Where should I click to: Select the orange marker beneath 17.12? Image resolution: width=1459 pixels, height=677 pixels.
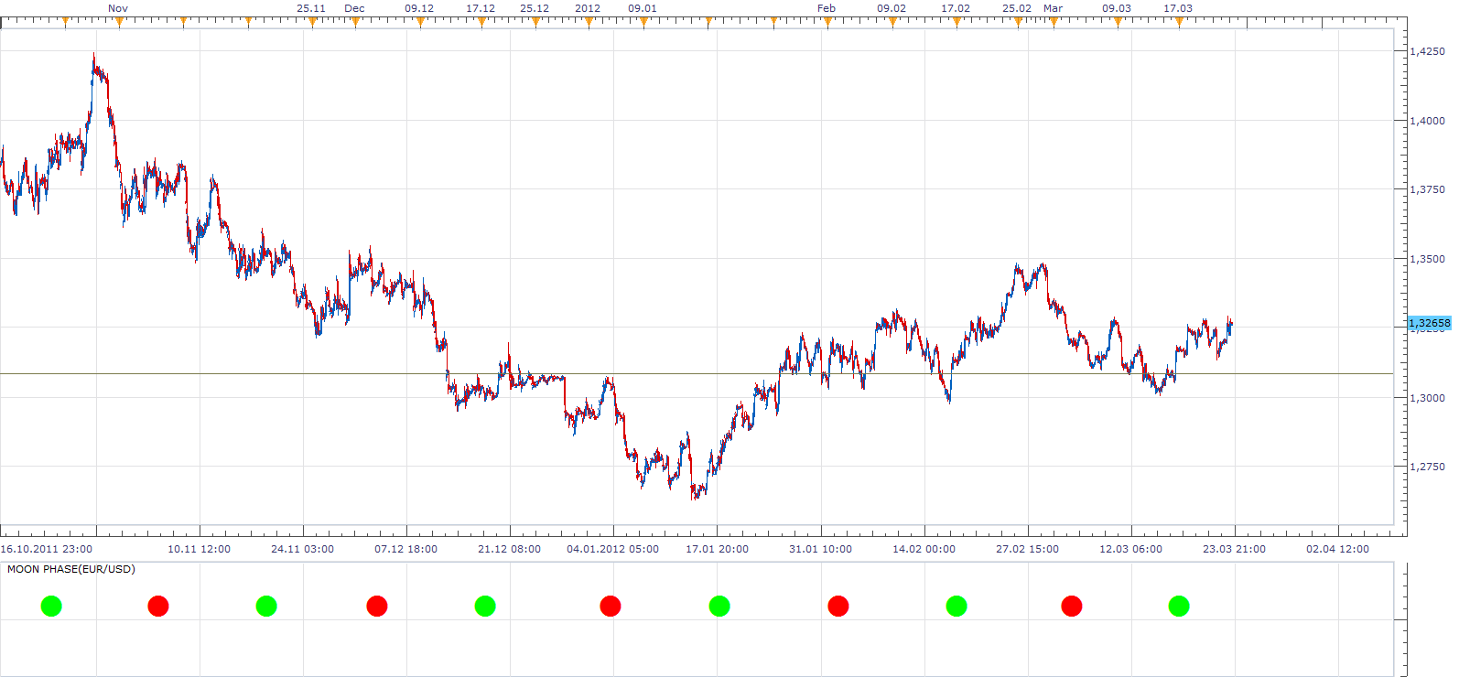pos(481,22)
